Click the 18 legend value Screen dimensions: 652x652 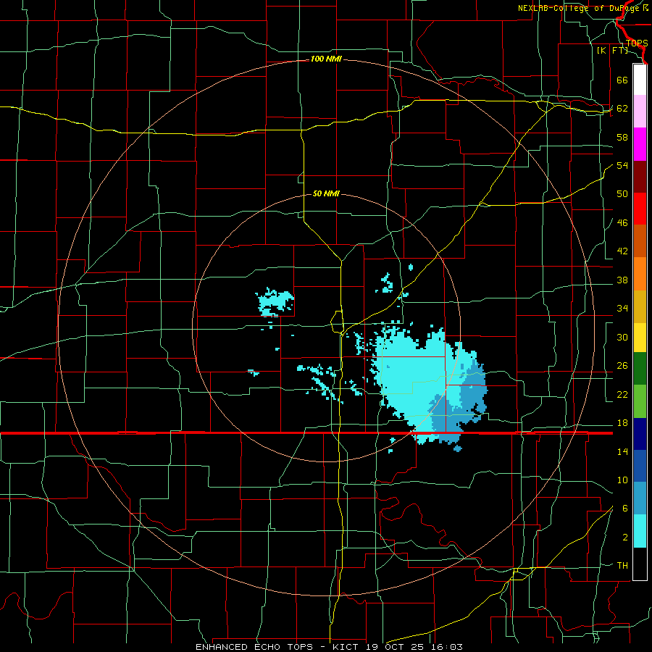pyautogui.click(x=622, y=423)
